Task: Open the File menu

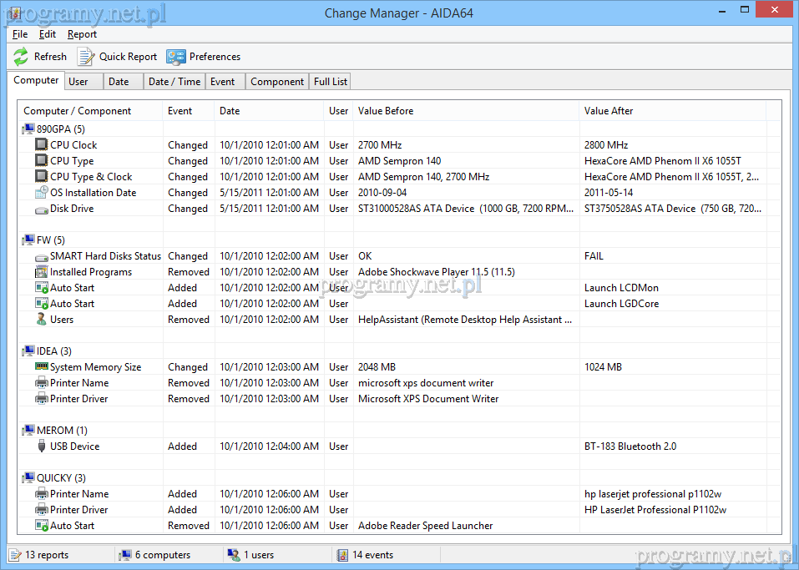Action: [20, 34]
